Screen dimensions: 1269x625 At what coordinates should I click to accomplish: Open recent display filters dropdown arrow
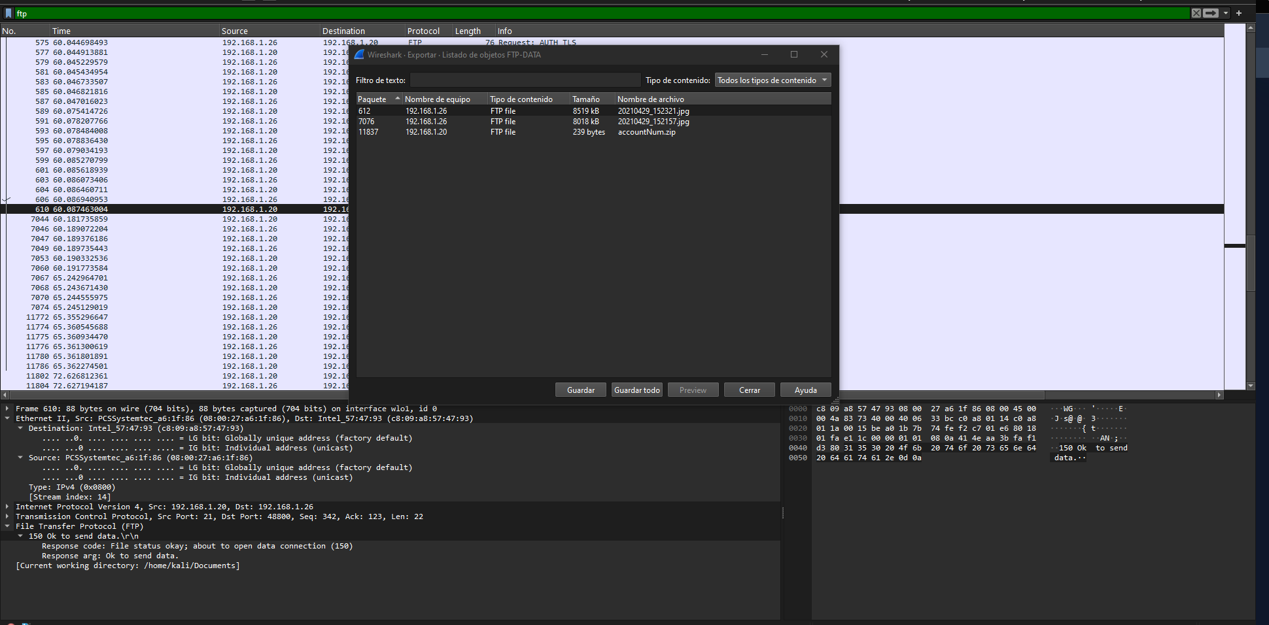1225,13
